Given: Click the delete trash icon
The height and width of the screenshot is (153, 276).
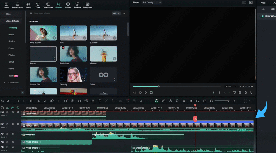Looking at the screenshot, I should coord(31,101).
